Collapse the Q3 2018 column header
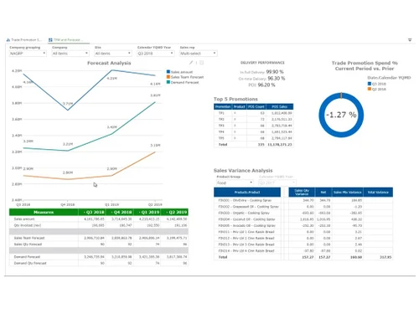This screenshot has height=314, width=419. point(92,212)
